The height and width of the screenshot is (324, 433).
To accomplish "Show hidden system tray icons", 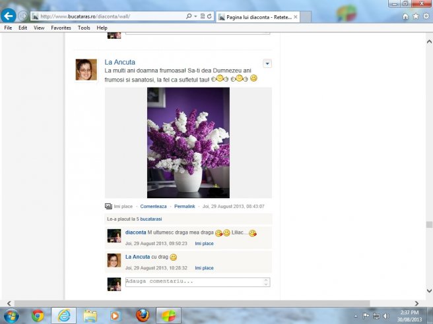I will tap(356, 316).
